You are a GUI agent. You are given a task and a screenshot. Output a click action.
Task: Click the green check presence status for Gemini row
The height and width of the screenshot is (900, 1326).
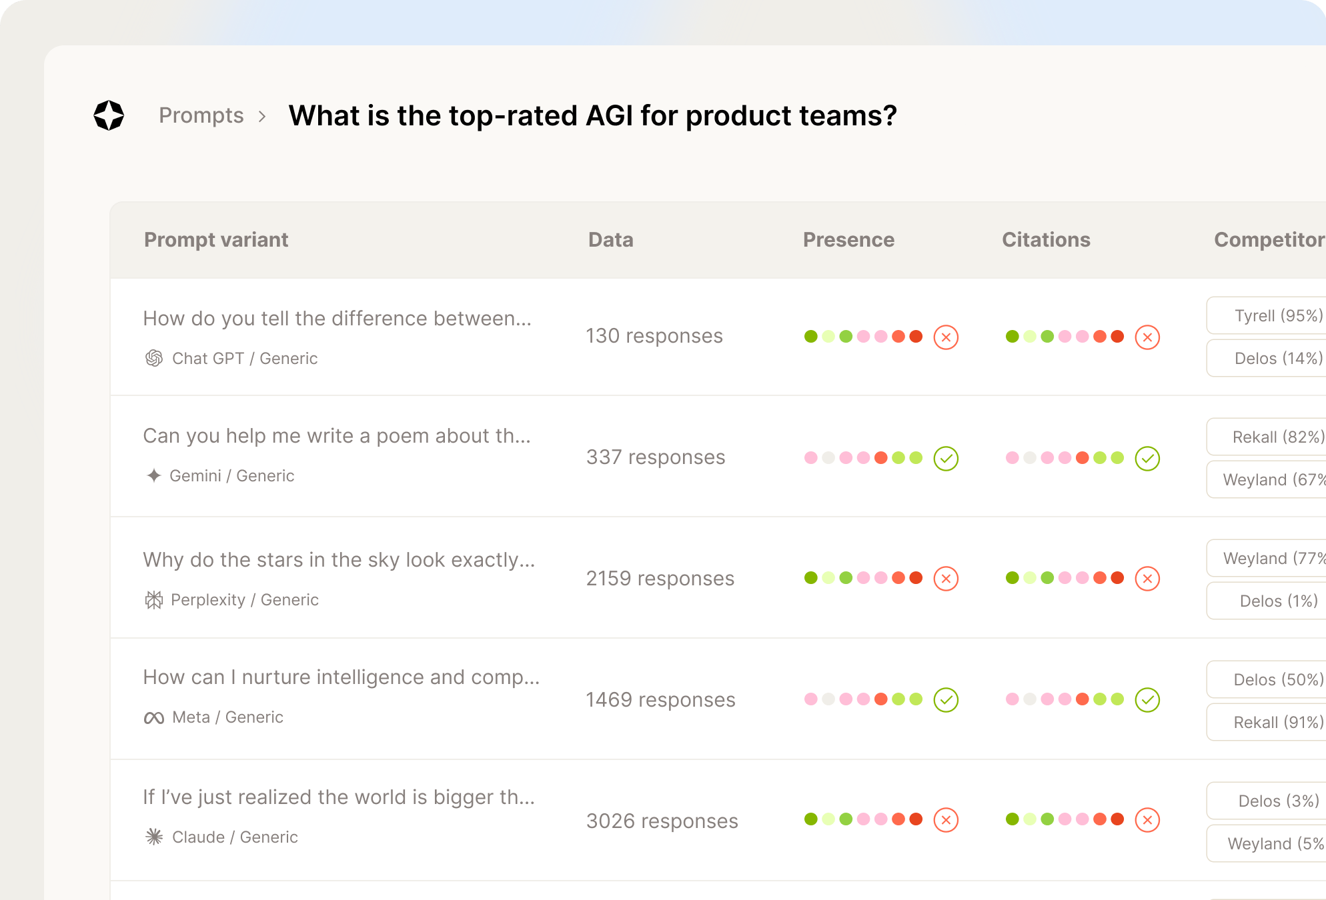pyautogui.click(x=946, y=459)
